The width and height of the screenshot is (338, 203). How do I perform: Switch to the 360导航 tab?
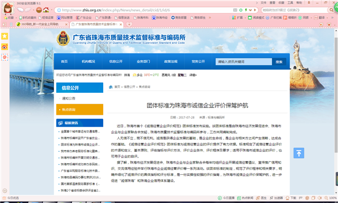(x=42, y=24)
